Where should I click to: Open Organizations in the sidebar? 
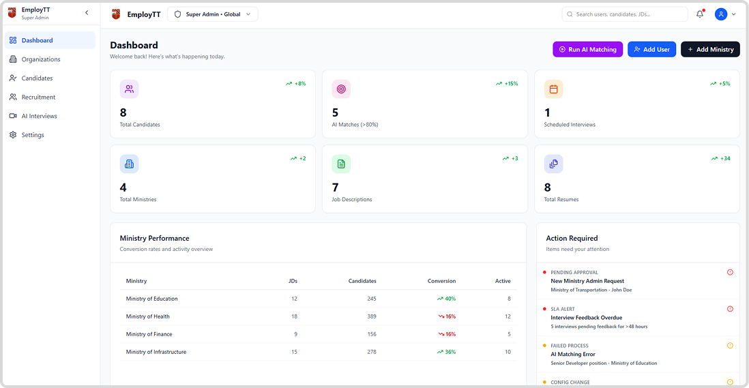[50, 59]
